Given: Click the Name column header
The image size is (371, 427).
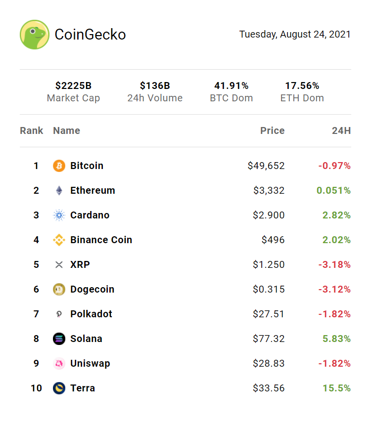Looking at the screenshot, I should (66, 131).
